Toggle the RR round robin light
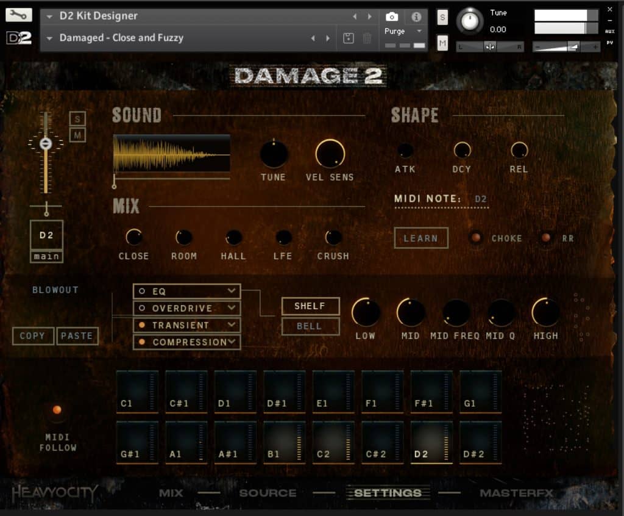 coord(546,237)
